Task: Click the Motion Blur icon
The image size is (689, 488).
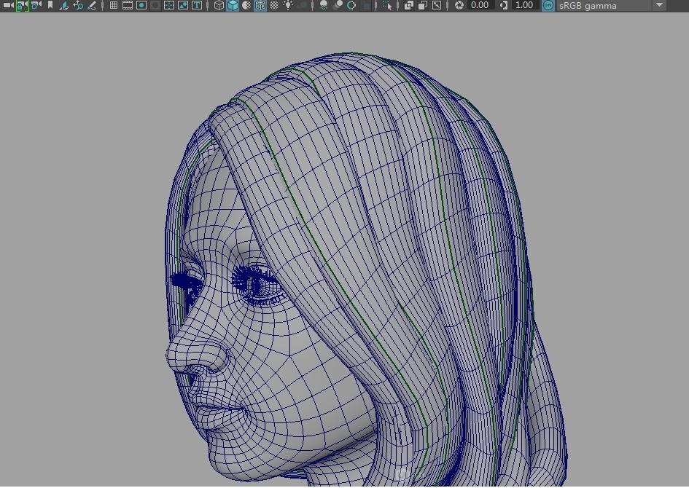Action: (x=338, y=5)
